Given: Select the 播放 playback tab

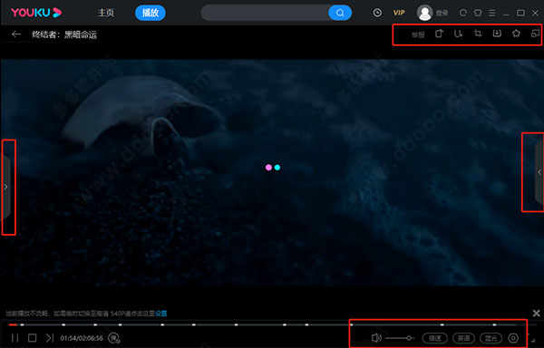Looking at the screenshot, I should 151,13.
